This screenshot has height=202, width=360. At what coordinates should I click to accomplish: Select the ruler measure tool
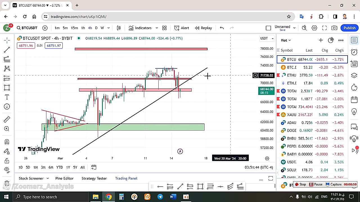point(7,120)
